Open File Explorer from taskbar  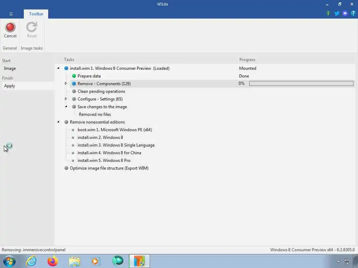(x=74, y=261)
